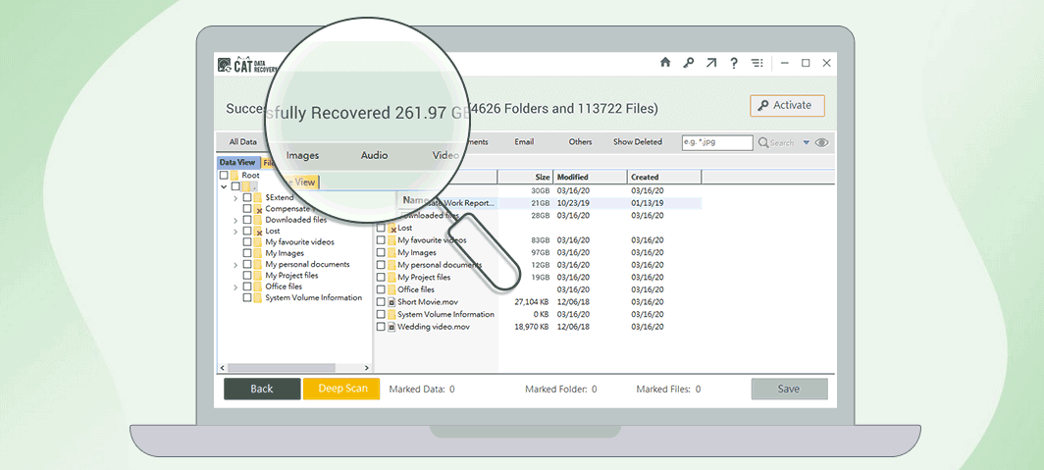Image resolution: width=1044 pixels, height=470 pixels.
Task: Click the key icon in title bar
Action: [x=689, y=63]
